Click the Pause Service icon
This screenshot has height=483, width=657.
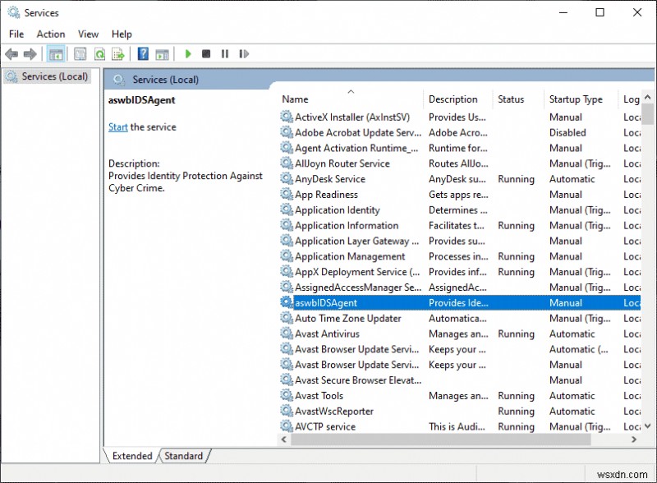[225, 54]
